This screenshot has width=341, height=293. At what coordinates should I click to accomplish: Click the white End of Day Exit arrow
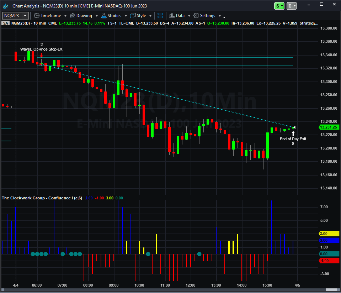point(293,133)
